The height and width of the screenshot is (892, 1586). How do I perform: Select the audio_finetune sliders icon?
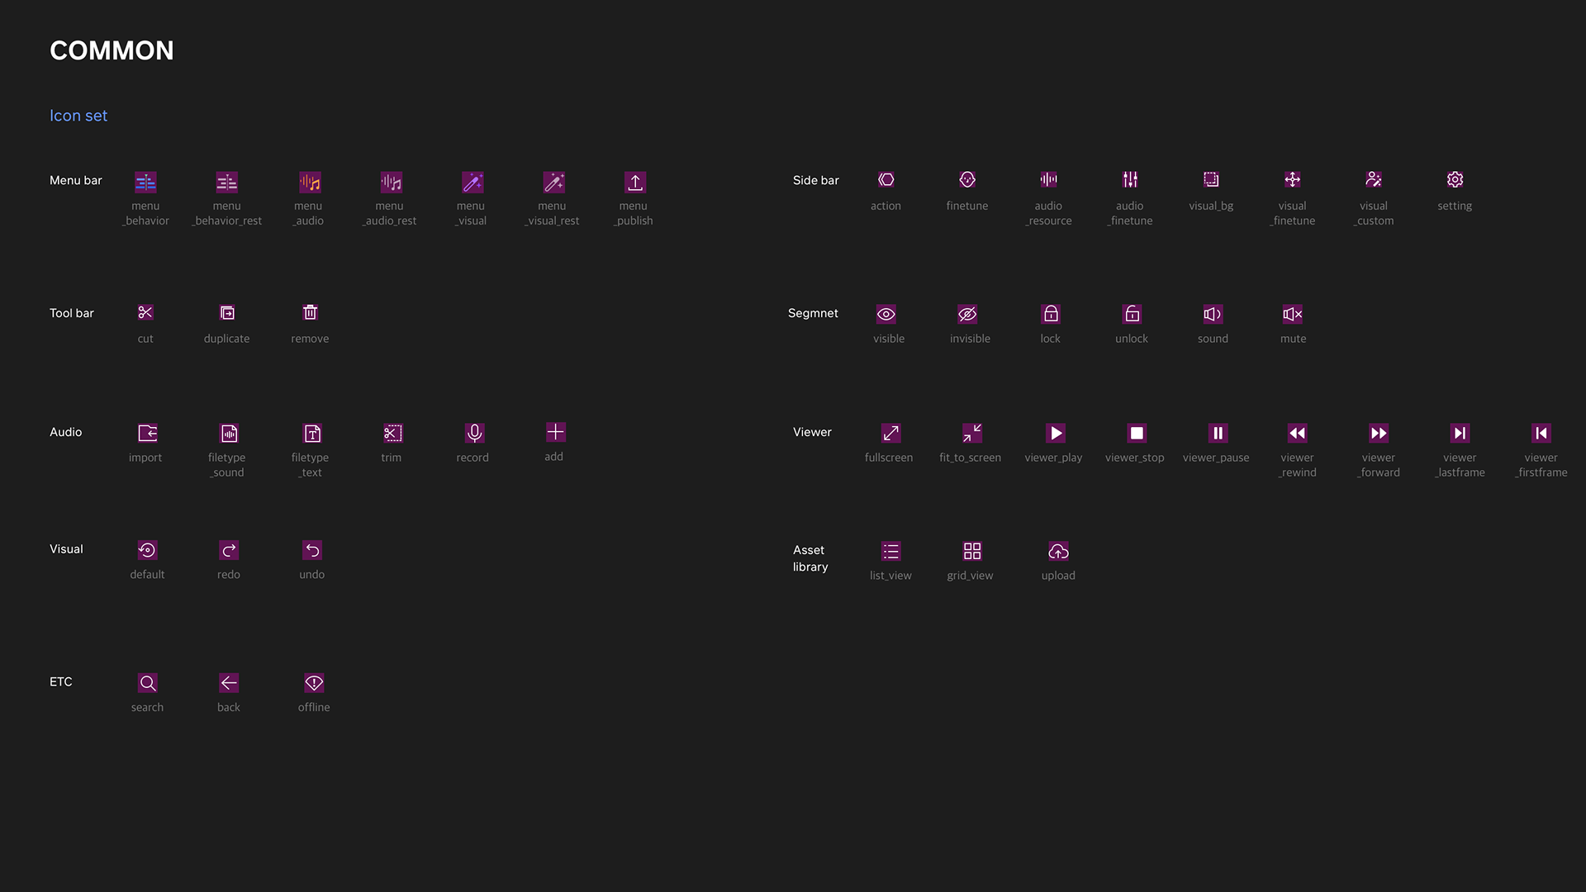[1130, 179]
